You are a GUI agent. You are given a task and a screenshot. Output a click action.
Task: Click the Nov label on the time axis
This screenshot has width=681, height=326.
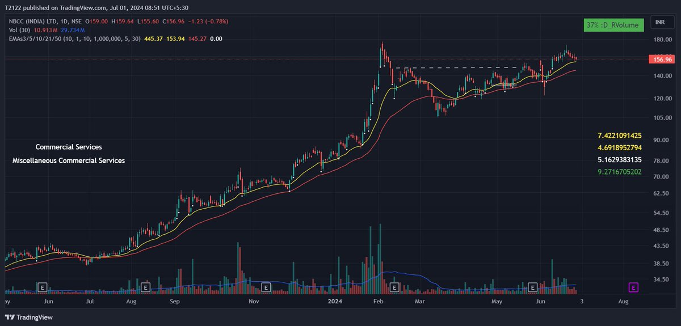tap(254, 302)
